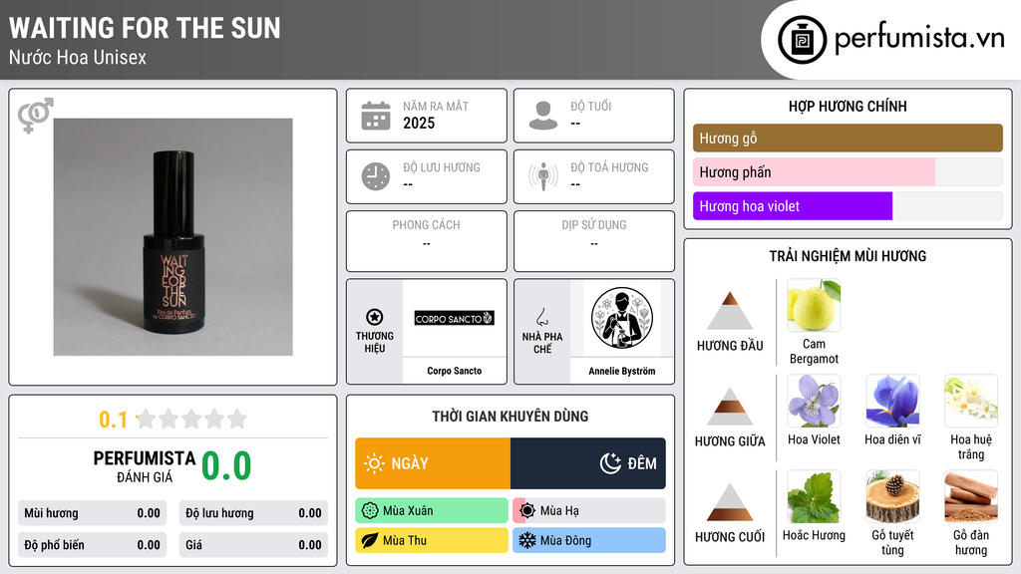
Task: Click the Hương giữa pyramid icon
Action: [x=730, y=407]
